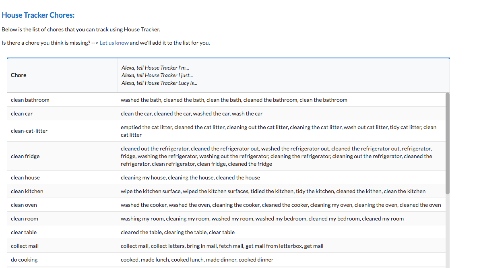Image resolution: width=479 pixels, height=268 pixels.
Task: Select the 'clean-cat-litter' chore cell
Action: coord(62,131)
